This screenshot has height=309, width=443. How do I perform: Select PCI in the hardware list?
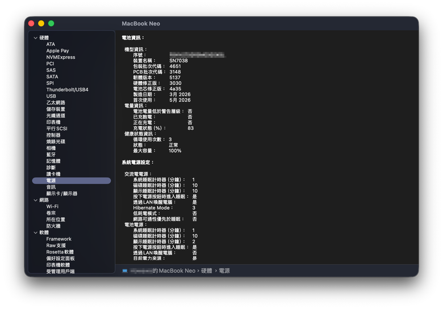tap(50, 64)
